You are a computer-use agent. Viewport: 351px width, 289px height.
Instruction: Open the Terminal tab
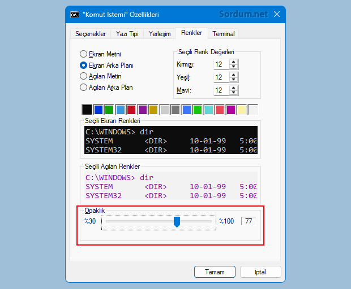click(224, 34)
